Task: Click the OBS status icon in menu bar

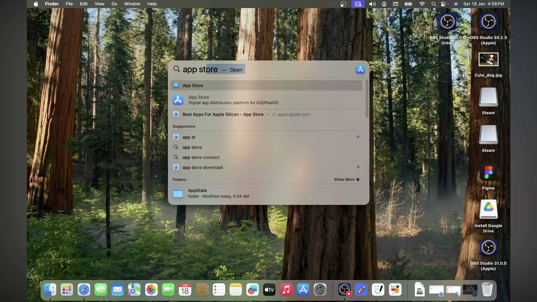Action: pos(343,4)
